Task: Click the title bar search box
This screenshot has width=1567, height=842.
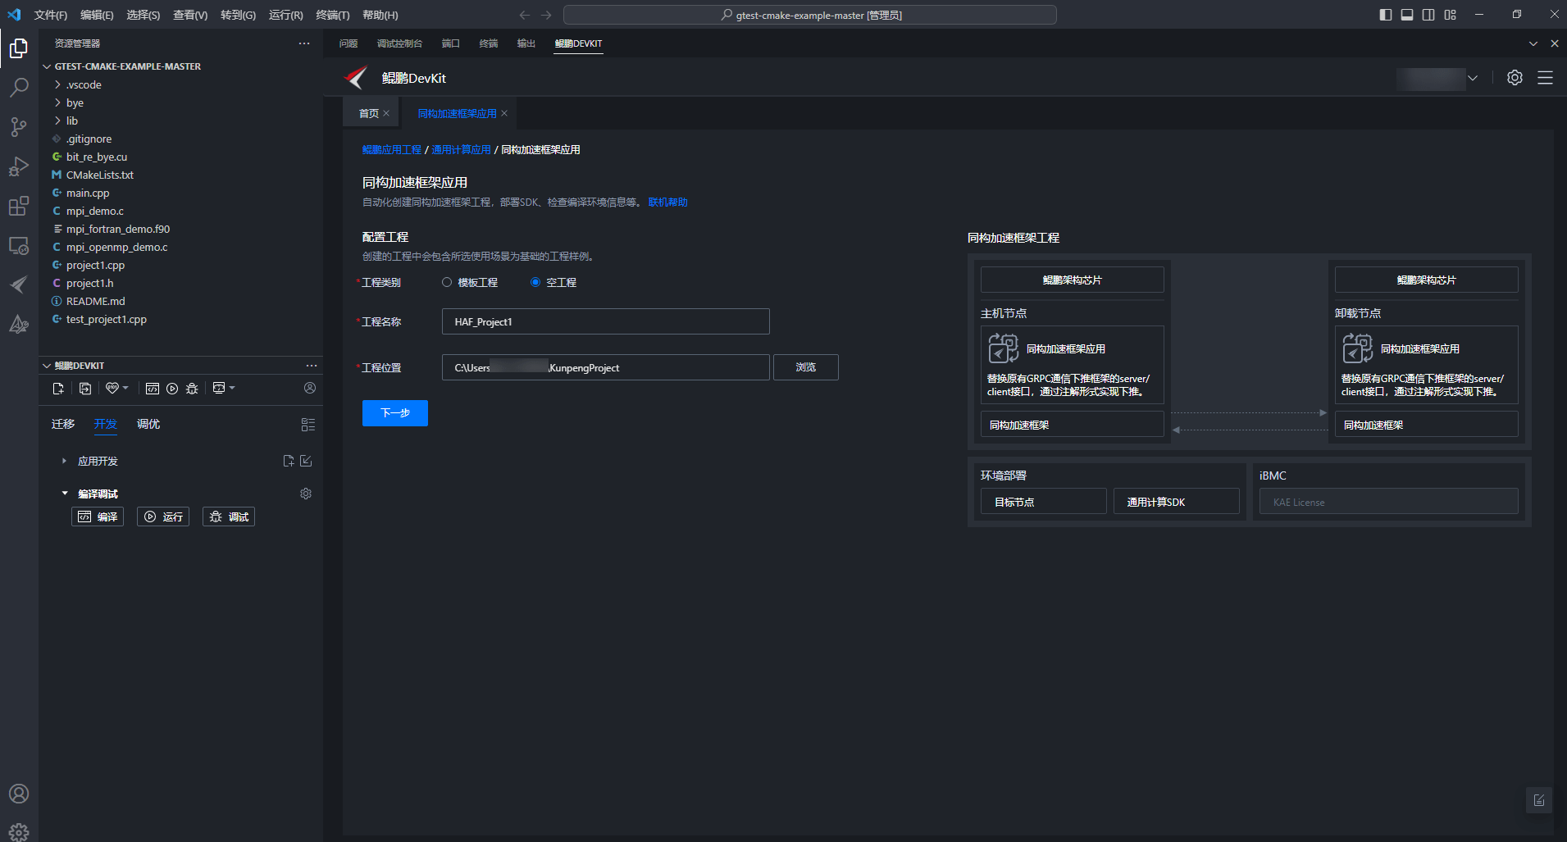Action: click(810, 15)
